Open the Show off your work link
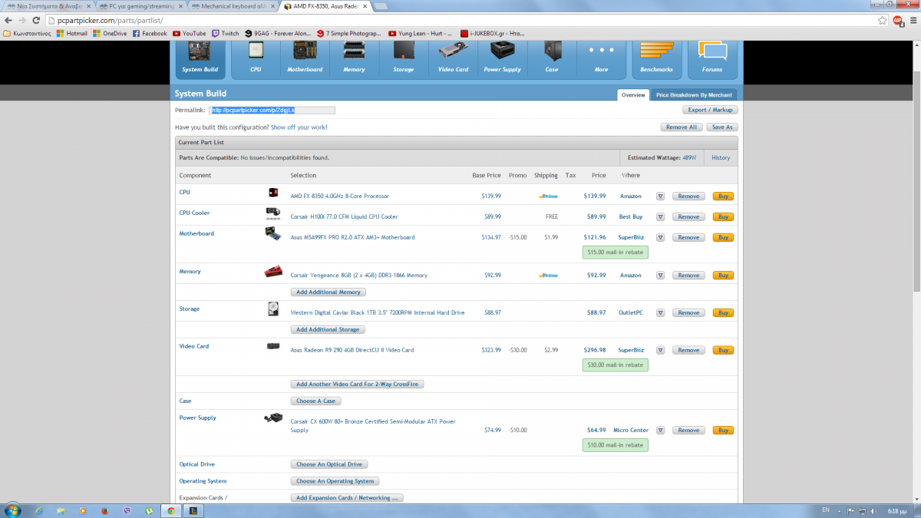 [299, 127]
